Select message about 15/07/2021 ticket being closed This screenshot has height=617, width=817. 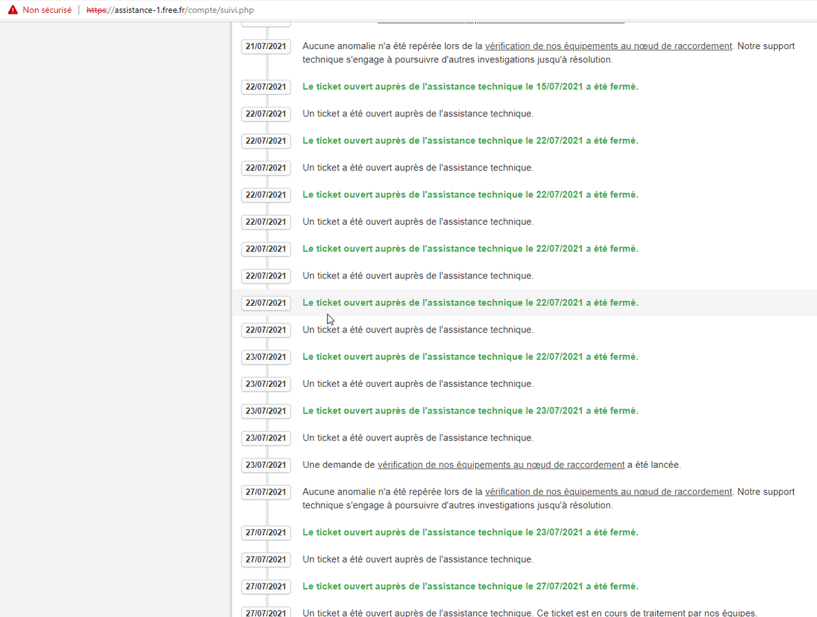470,86
